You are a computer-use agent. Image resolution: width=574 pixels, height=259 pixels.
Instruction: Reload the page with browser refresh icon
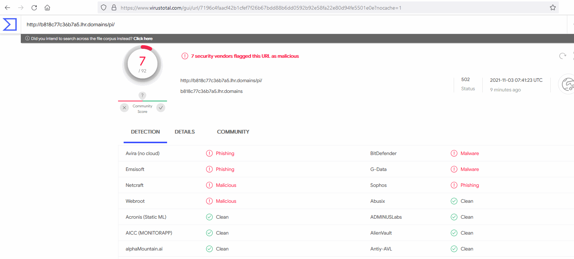[x=34, y=7]
